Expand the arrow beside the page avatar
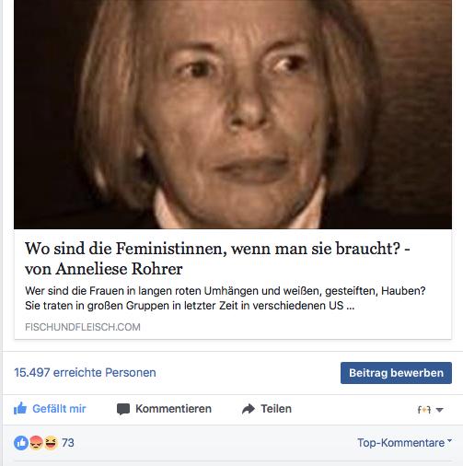Screen dimensions: 463x466 coord(439,410)
